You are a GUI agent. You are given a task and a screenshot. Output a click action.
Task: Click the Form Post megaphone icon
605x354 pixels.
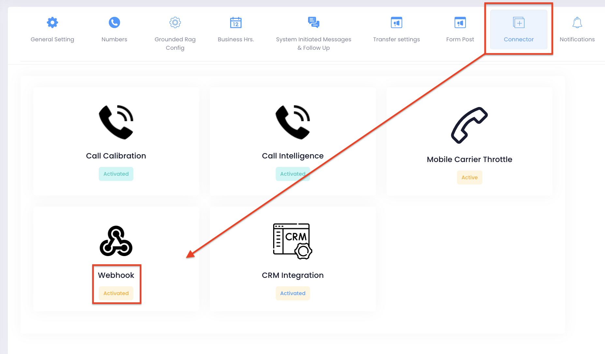pyautogui.click(x=460, y=22)
